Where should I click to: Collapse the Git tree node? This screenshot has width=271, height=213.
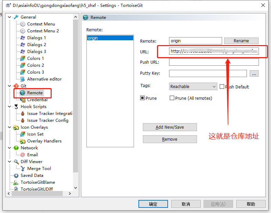pyautogui.click(x=10, y=86)
